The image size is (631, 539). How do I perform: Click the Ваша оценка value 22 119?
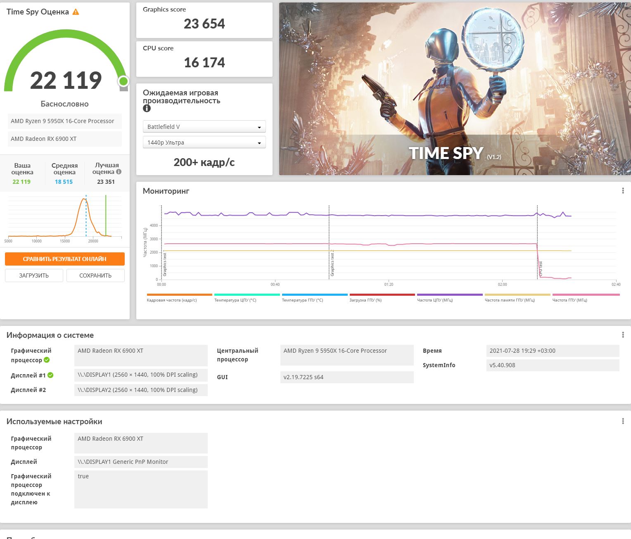point(21,182)
